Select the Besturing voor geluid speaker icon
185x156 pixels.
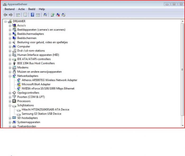point(14,42)
